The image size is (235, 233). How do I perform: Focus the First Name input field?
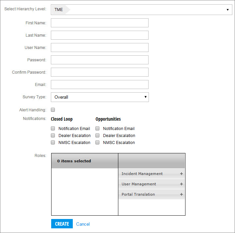click(x=100, y=23)
